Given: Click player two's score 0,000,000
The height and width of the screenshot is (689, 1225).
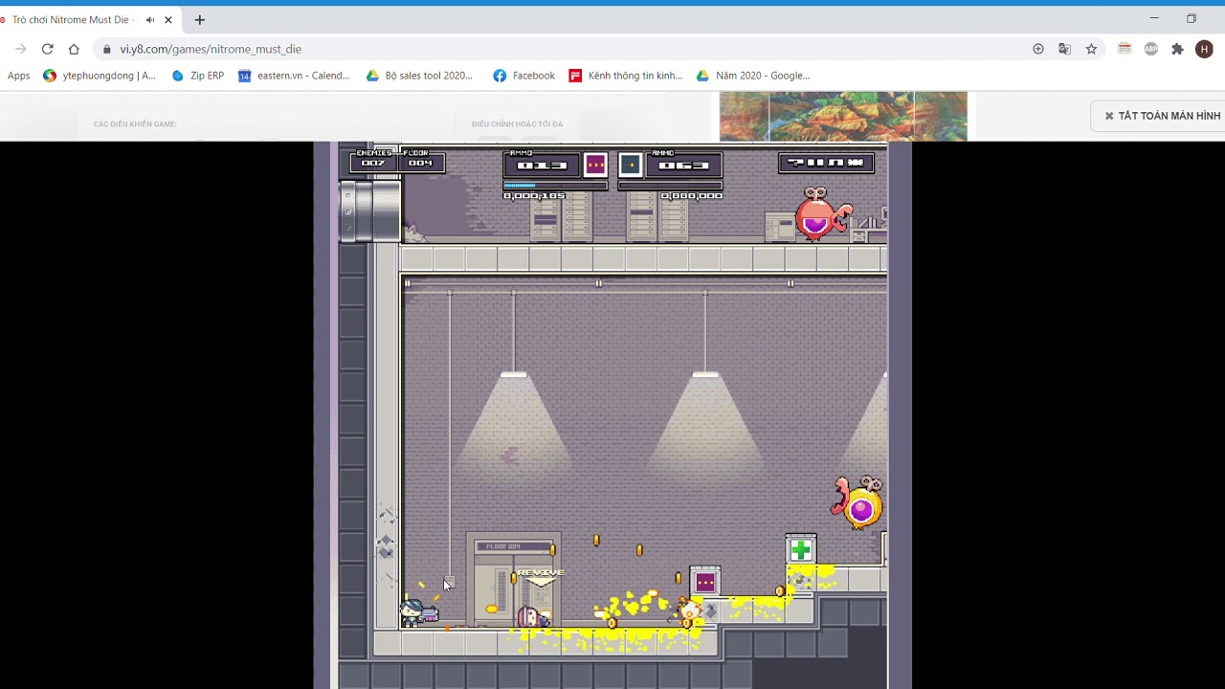Looking at the screenshot, I should point(691,196).
